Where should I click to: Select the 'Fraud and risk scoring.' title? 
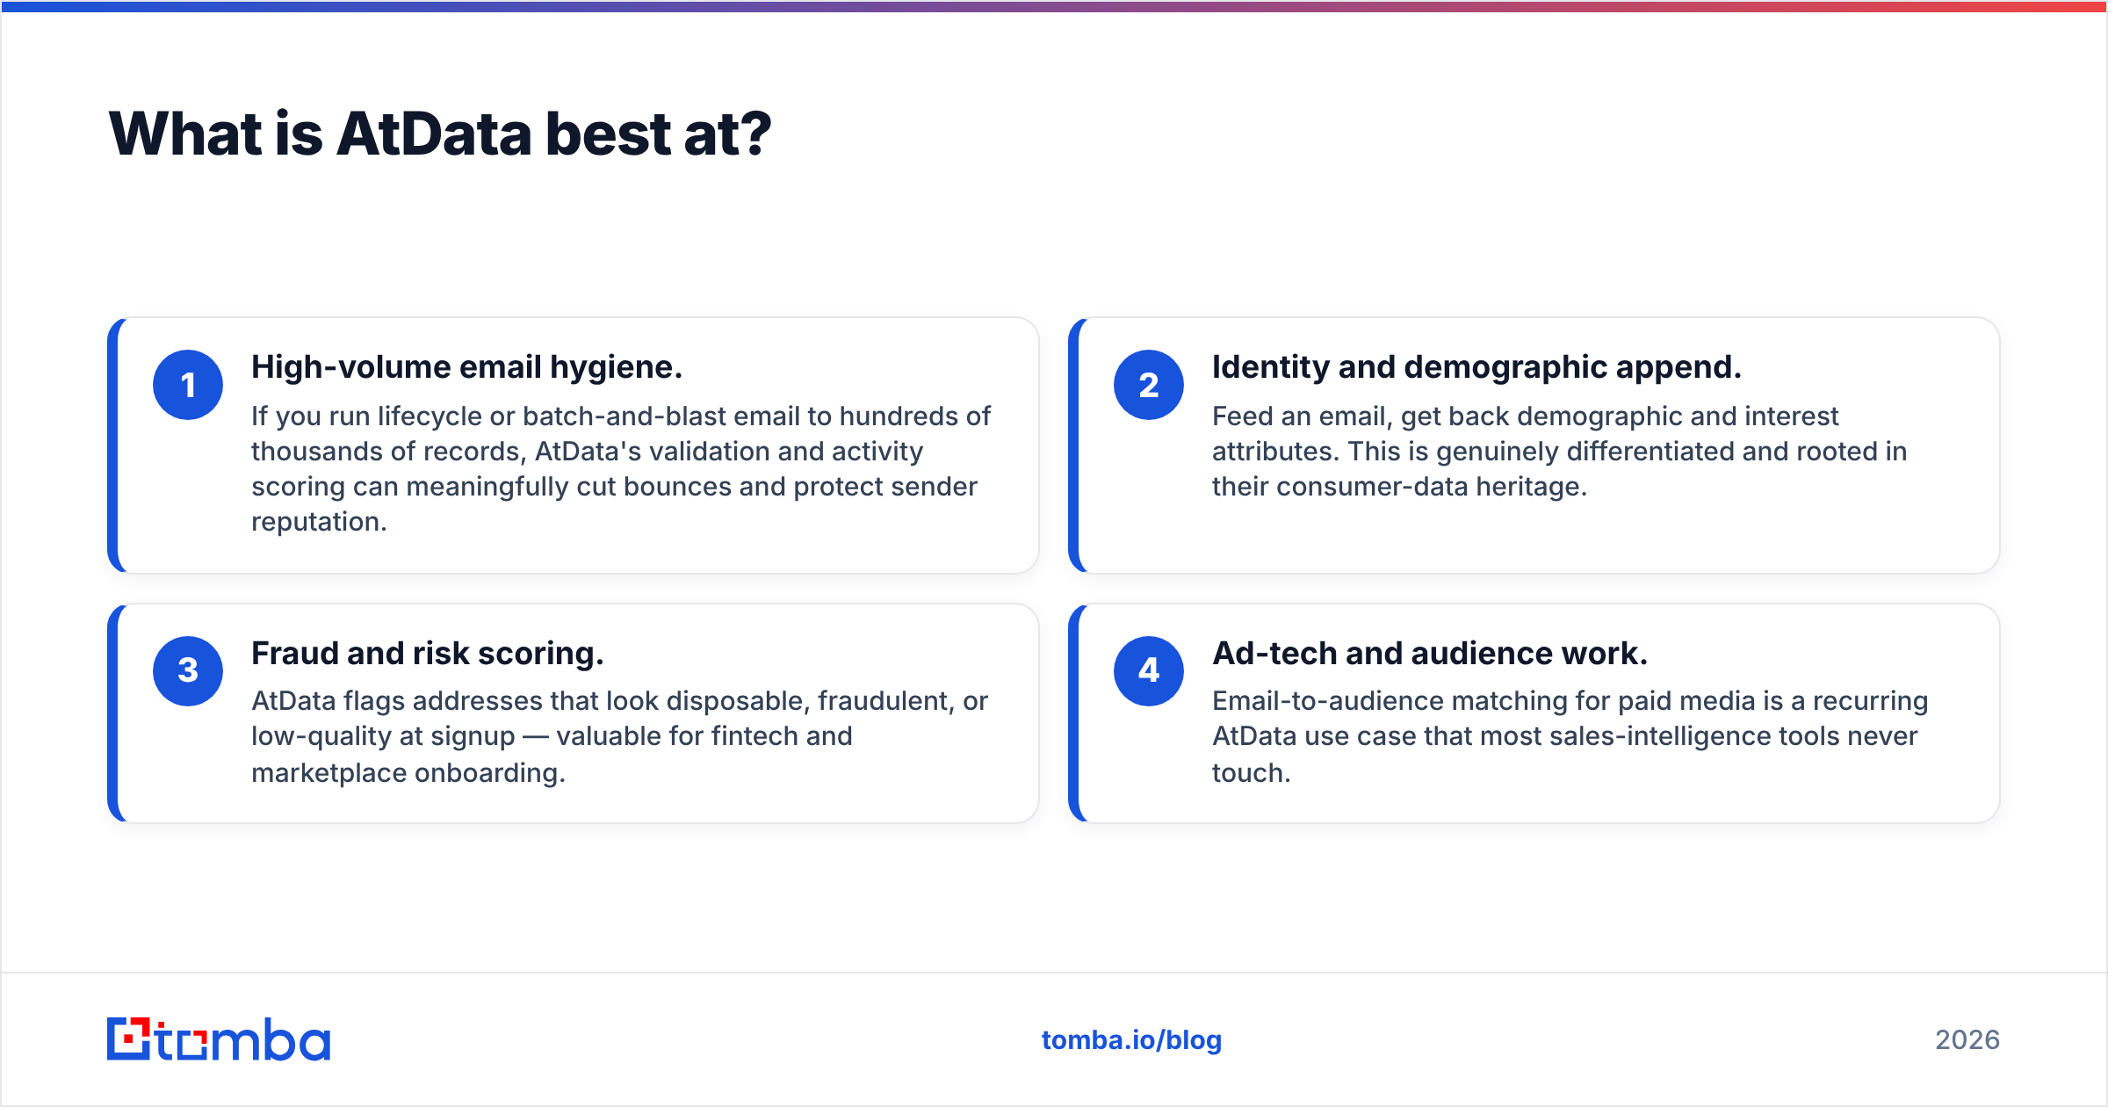428,654
